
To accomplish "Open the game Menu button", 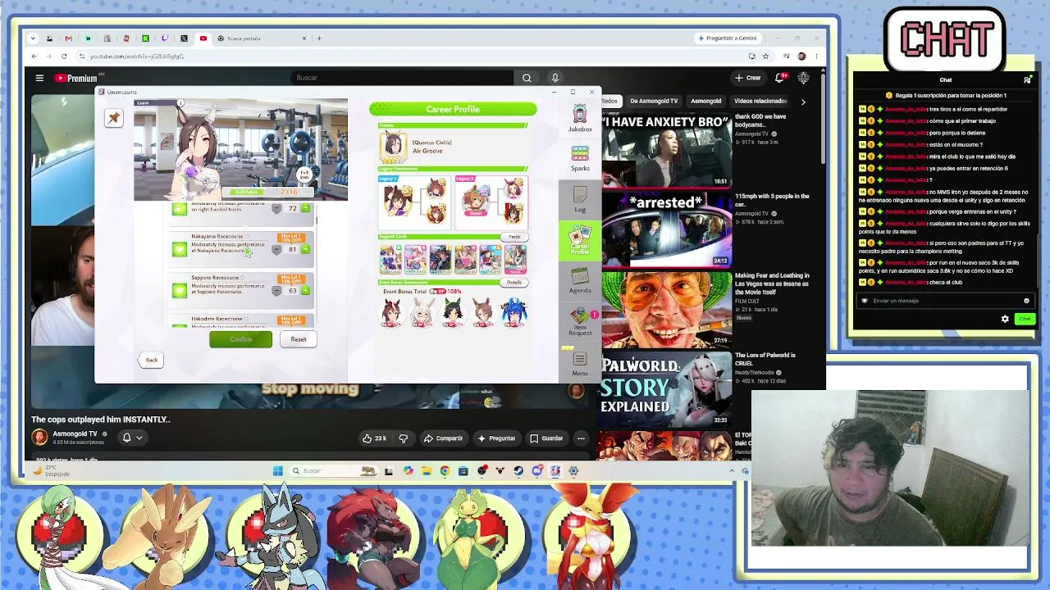I will [x=580, y=363].
